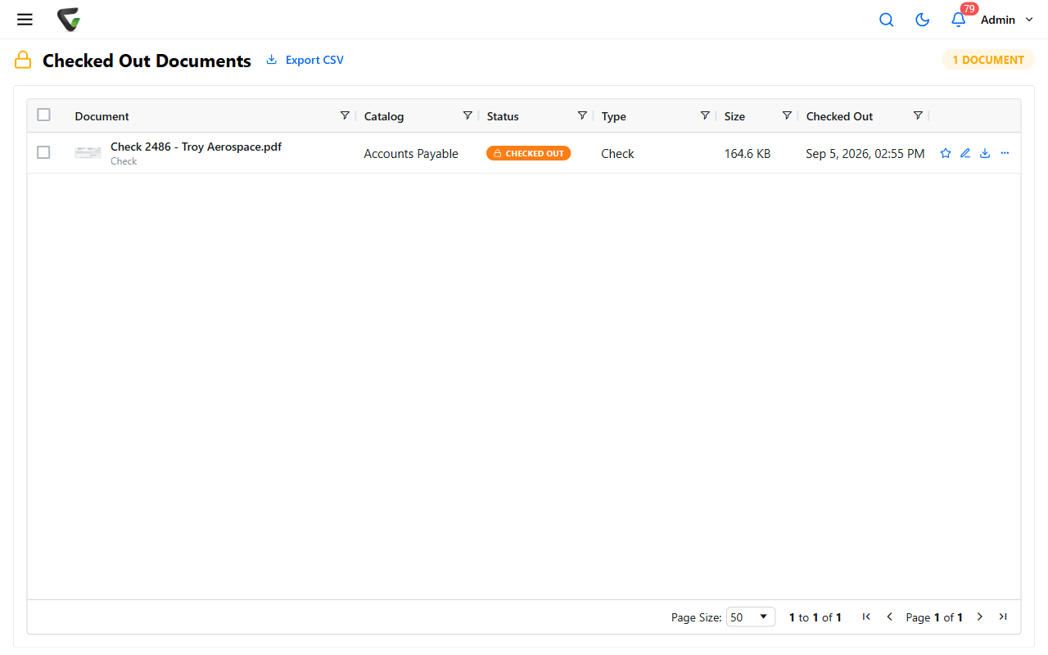Click the Checked Out Documents heading
Viewport: 1048px width, 655px height.
147,61
